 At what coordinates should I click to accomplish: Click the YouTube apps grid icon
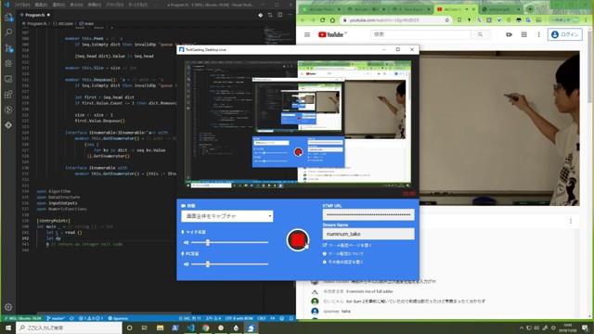point(523,34)
